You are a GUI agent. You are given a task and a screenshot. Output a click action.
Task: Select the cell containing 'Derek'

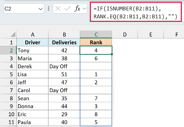click(32, 66)
